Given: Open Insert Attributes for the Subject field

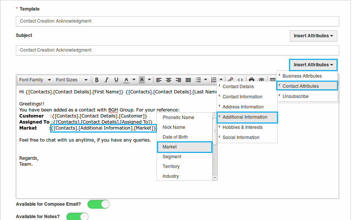Looking at the screenshot, I should pos(313,36).
